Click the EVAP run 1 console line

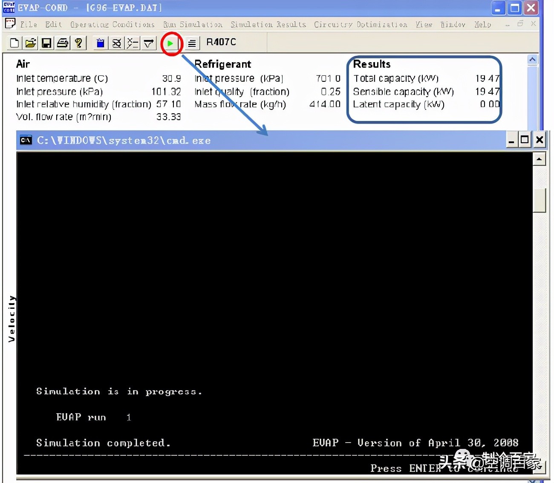tap(93, 417)
